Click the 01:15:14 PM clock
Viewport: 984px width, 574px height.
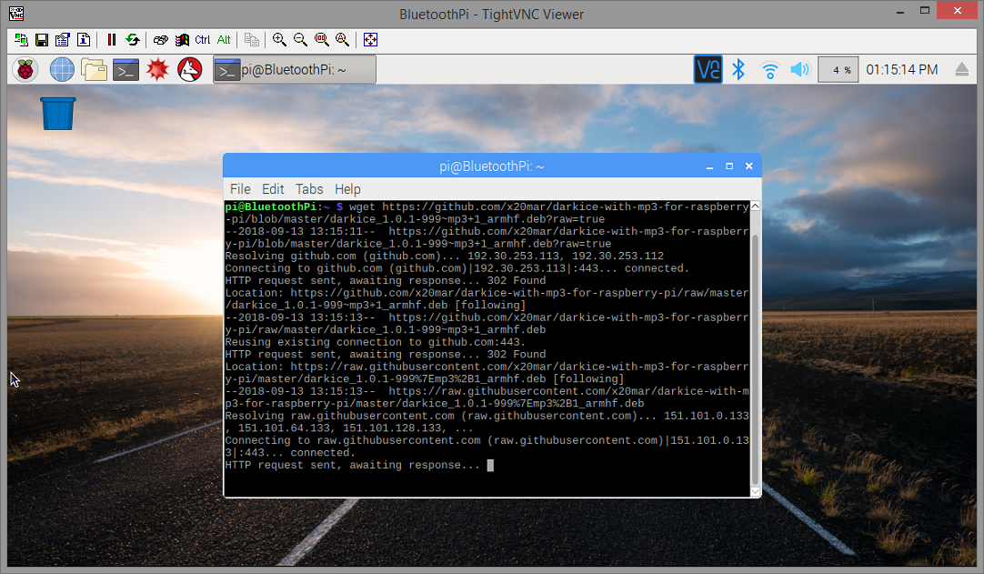902,70
